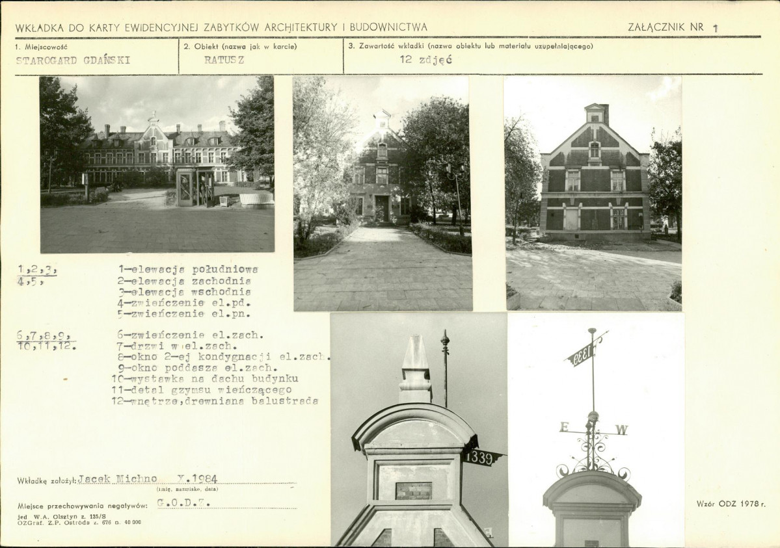Select the photo with the tree-lined entrance path

[382, 193]
